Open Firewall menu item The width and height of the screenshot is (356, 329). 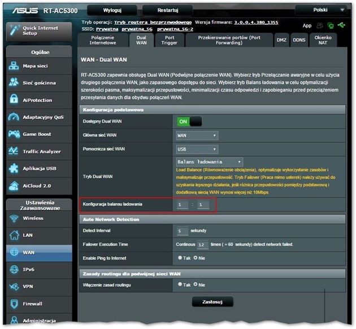39,304
